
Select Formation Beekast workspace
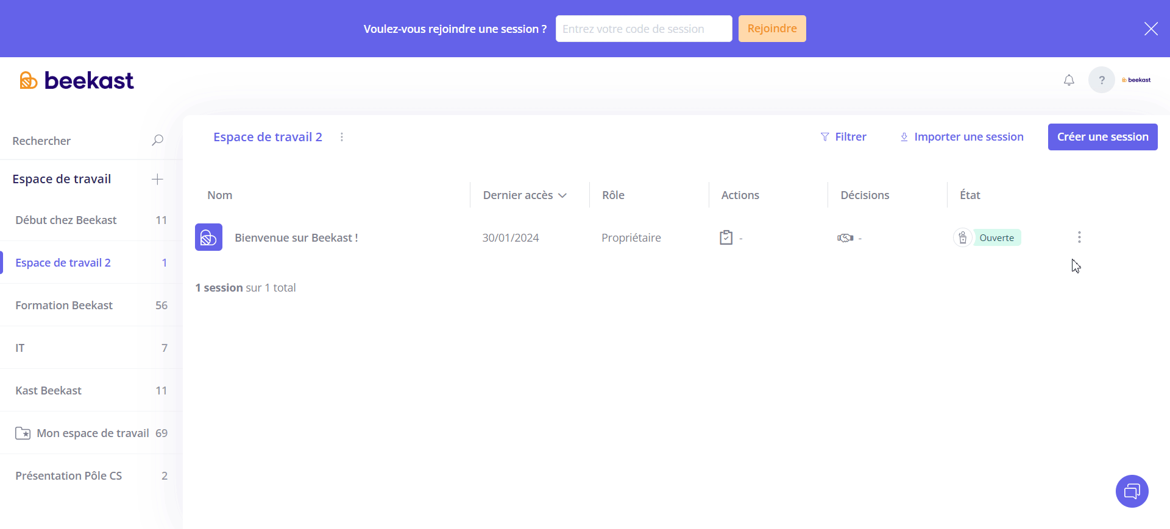[64, 305]
